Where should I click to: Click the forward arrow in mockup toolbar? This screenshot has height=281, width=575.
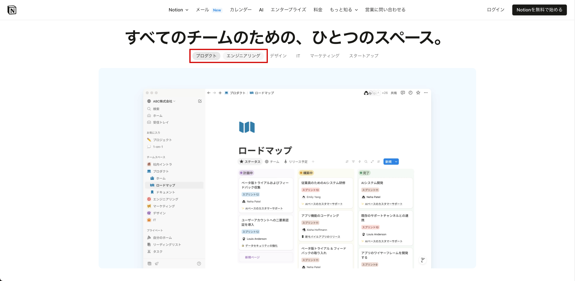214,93
